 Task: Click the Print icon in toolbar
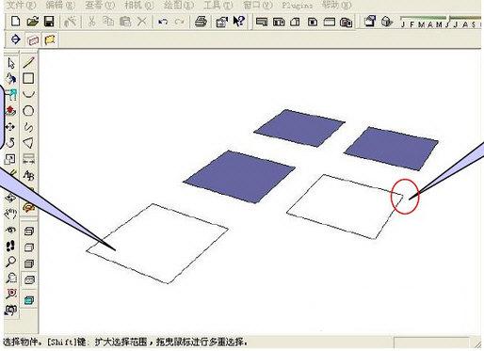[201, 22]
